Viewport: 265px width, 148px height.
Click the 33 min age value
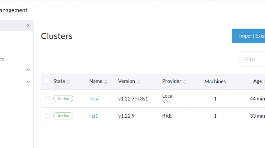tap(257, 116)
